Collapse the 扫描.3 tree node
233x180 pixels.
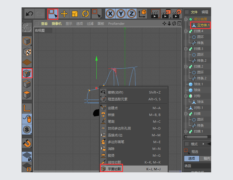coord(186,49)
